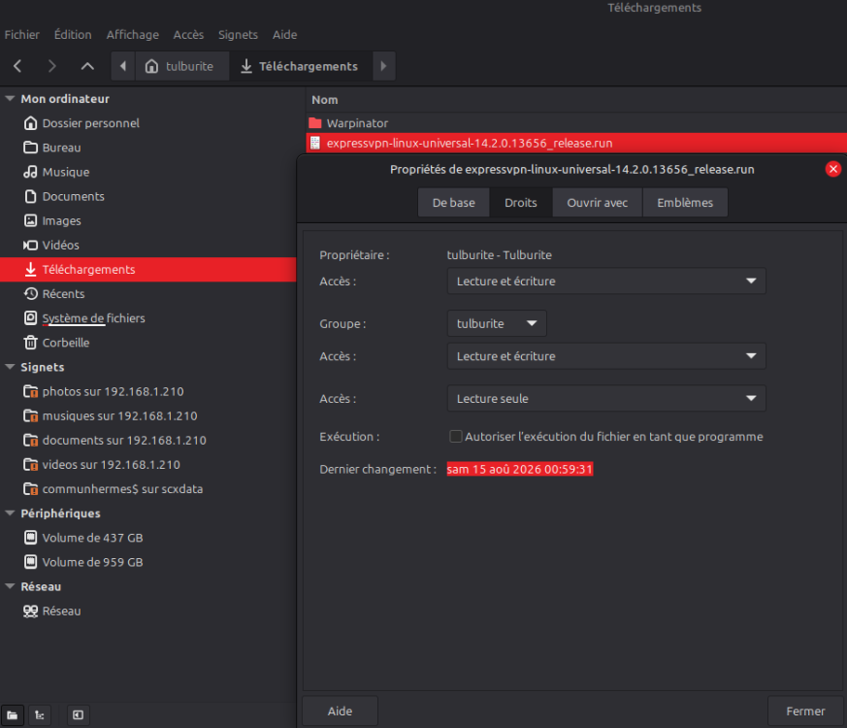
Task: Enable Autoriser l'exécution du fichier checkbox
Action: point(455,436)
